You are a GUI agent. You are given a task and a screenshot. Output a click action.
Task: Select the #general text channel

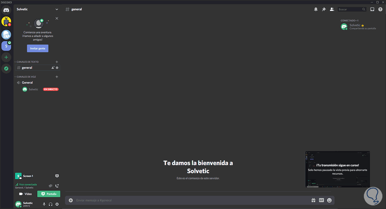click(x=38, y=68)
